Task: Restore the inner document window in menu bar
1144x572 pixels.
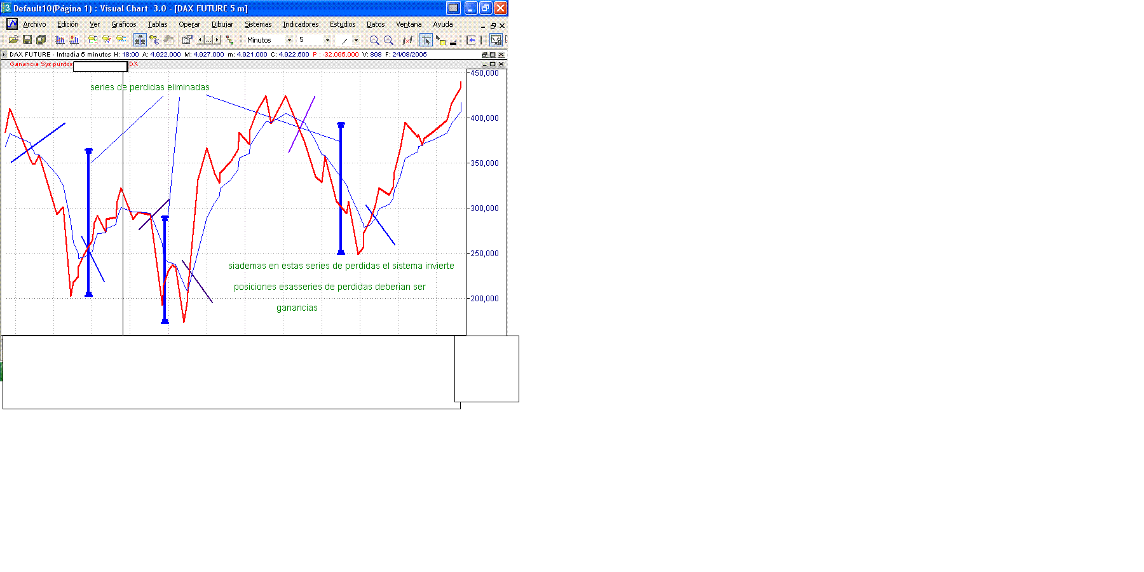Action: coord(493,26)
